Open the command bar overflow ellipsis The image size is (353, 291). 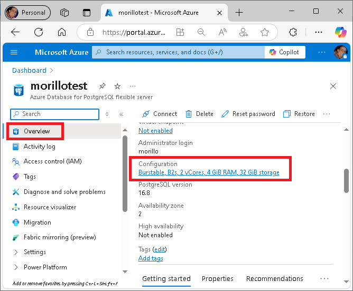(326, 114)
